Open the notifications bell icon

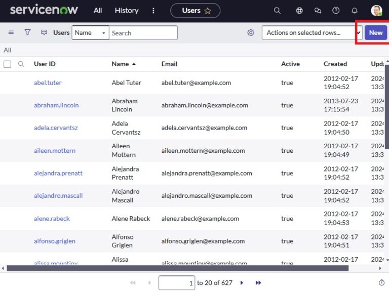[355, 11]
